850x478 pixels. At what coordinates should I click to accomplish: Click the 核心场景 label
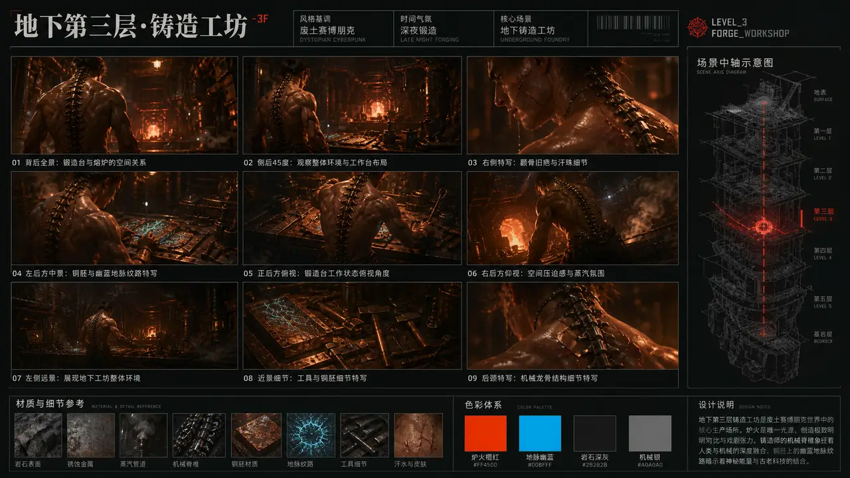coord(516,19)
